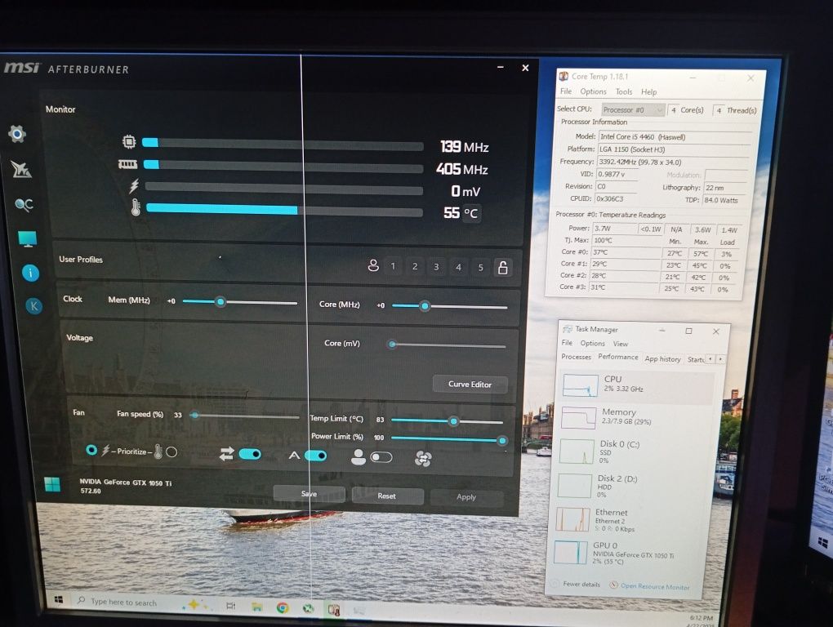833x627 pixels.
Task: Click the sparkle search highlights icon
Action: tap(194, 604)
